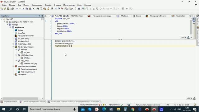Save the project with the floppy icon

(8, 9)
